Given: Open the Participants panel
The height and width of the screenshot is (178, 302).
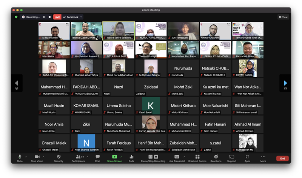Looking at the screenshot, I should pyautogui.click(x=78, y=157).
